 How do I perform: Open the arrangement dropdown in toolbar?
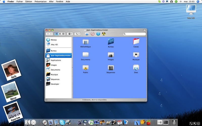coord(78,34)
